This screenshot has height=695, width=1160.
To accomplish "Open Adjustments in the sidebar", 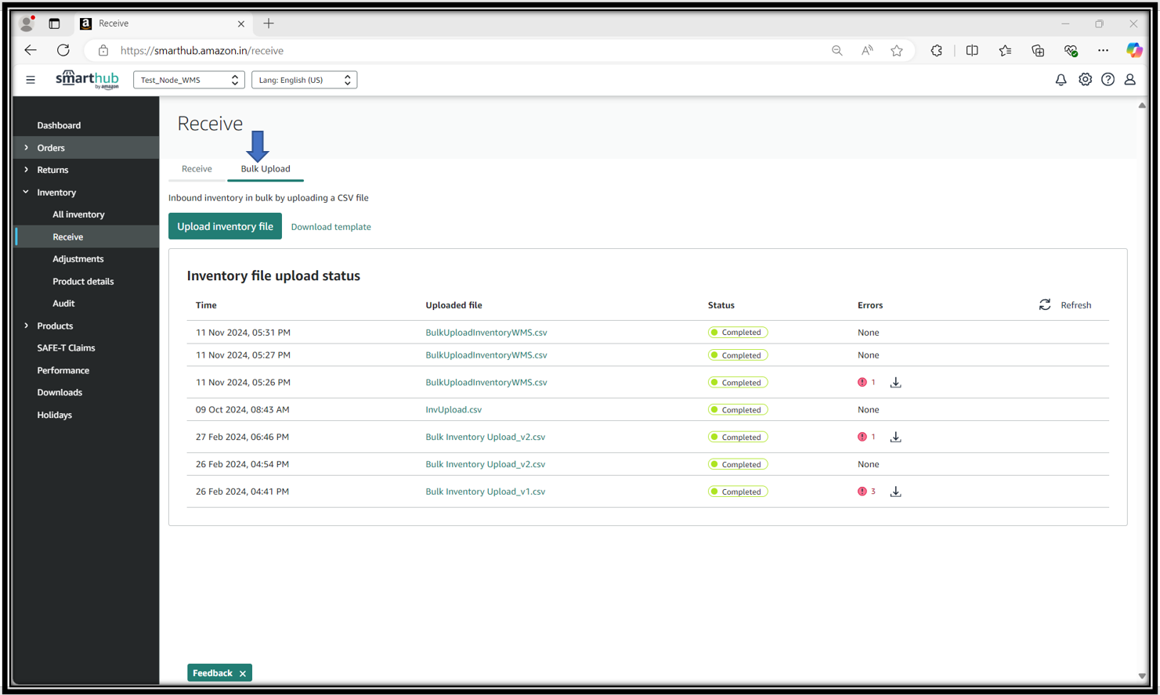I will pyautogui.click(x=78, y=259).
